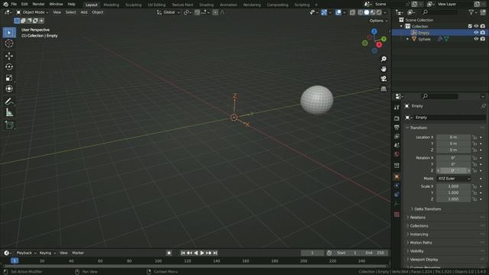Toggle the camera view icon

[x=384, y=79]
